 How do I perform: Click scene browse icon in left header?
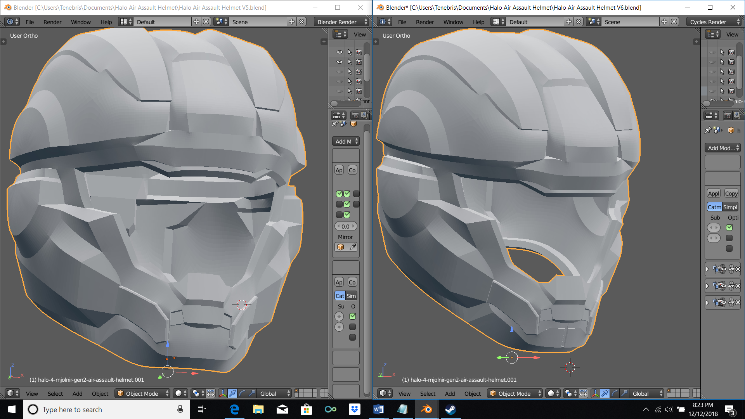[222, 22]
